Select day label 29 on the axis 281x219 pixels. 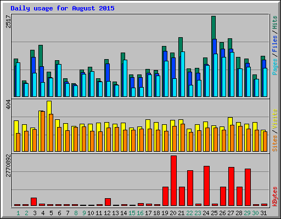point(247,213)
